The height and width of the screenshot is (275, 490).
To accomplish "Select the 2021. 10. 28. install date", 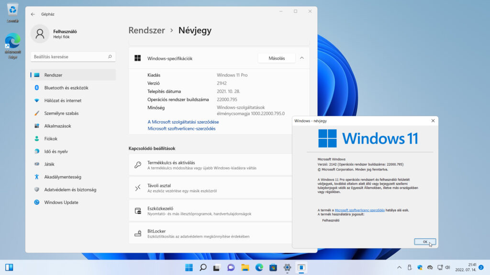I will coord(228,91).
